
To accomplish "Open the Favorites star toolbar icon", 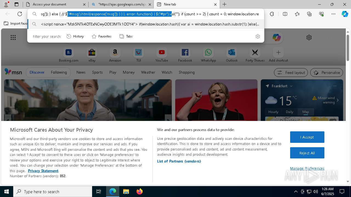I will (297, 14).
